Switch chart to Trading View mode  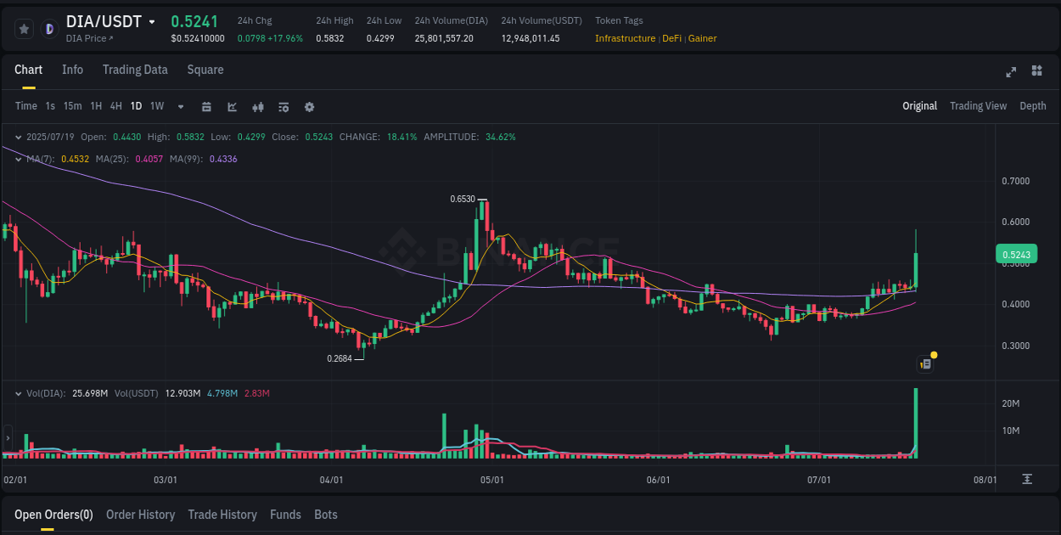click(x=978, y=106)
